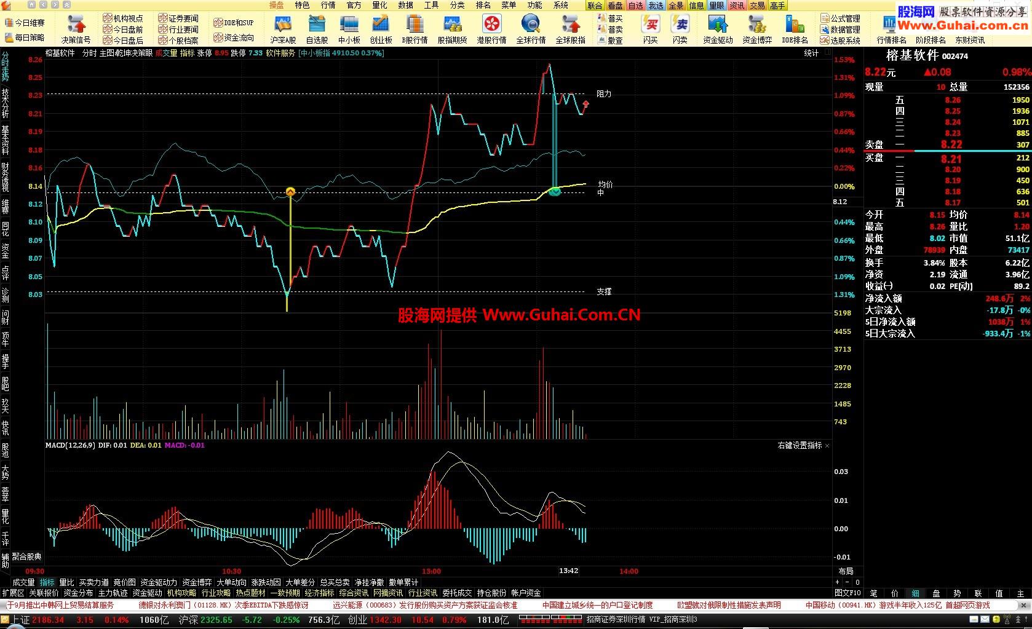The height and width of the screenshot is (629, 1032).
Task: Open B股行情 quotes icon
Action: point(415,28)
